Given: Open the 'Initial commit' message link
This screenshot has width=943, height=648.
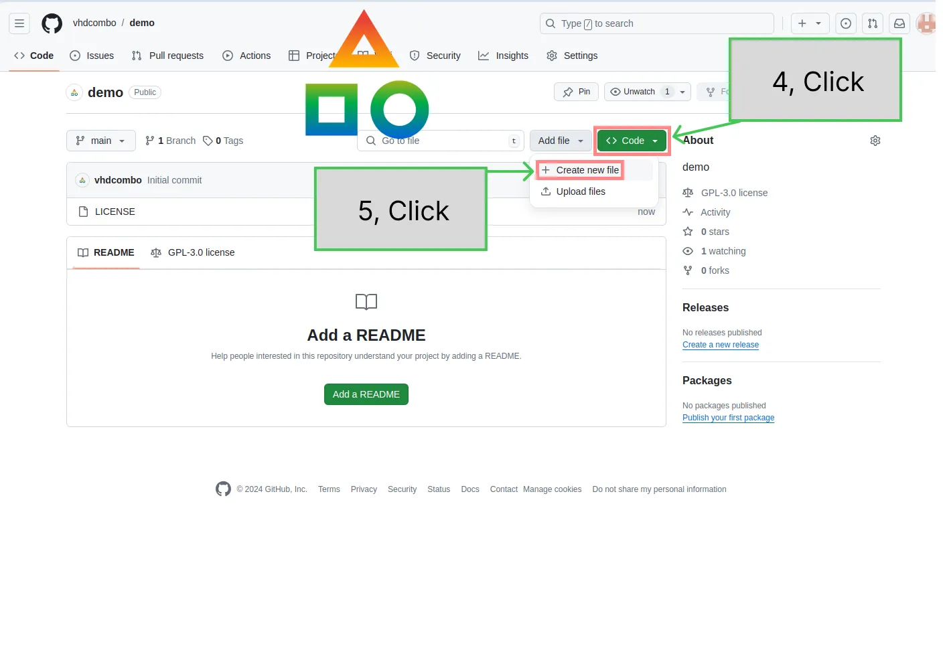Looking at the screenshot, I should [174, 180].
